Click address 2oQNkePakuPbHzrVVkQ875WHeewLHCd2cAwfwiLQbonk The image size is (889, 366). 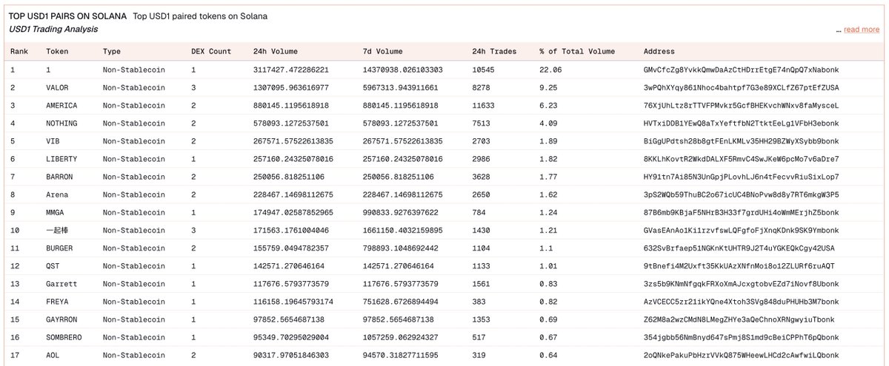pos(741,354)
